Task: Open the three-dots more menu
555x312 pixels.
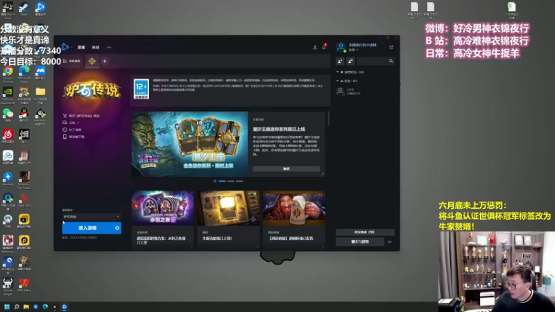Action: (109, 47)
